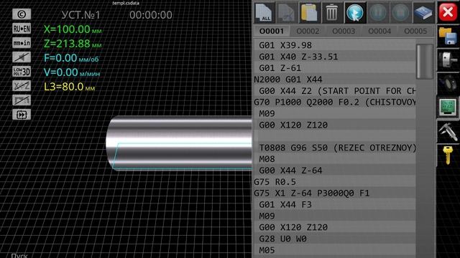Image resolution: width=460 pixels, height=258 pixels.
Task: Close the program editor with red X
Action: click(448, 12)
